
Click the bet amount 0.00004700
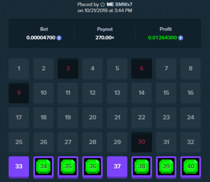point(41,38)
